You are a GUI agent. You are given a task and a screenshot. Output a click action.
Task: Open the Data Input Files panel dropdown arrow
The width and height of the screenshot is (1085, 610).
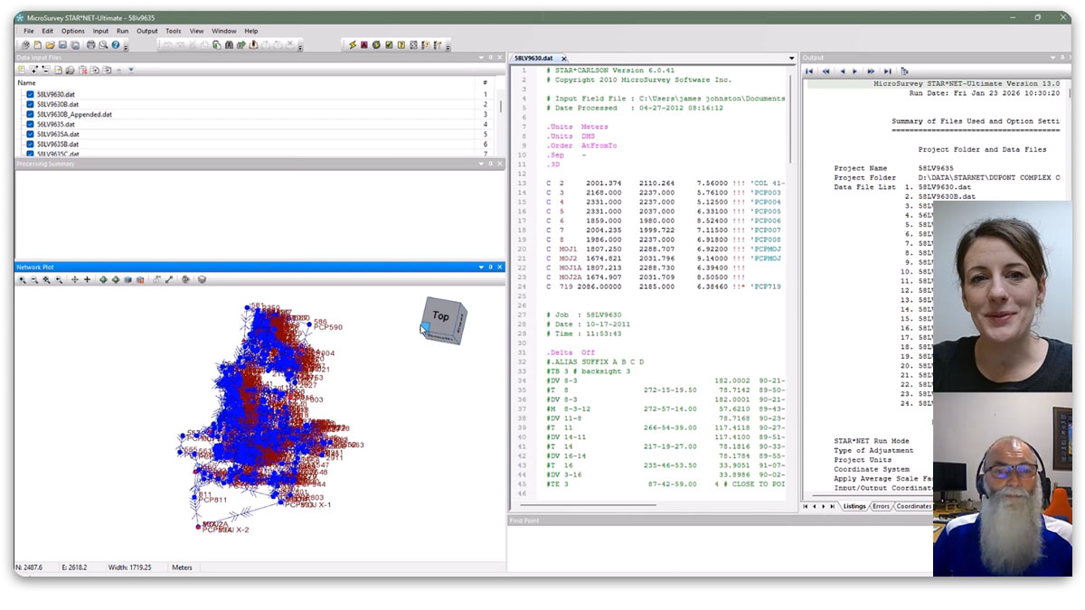click(481, 58)
